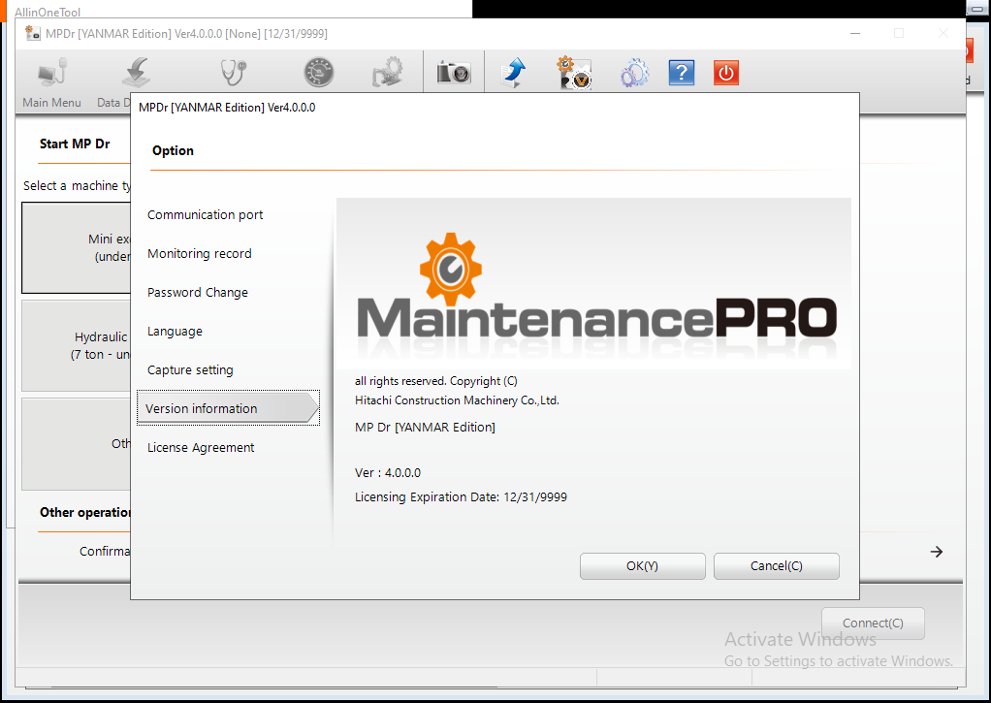Select Mini excavator machine type button
The width and height of the screenshot is (991, 703).
coord(77,248)
